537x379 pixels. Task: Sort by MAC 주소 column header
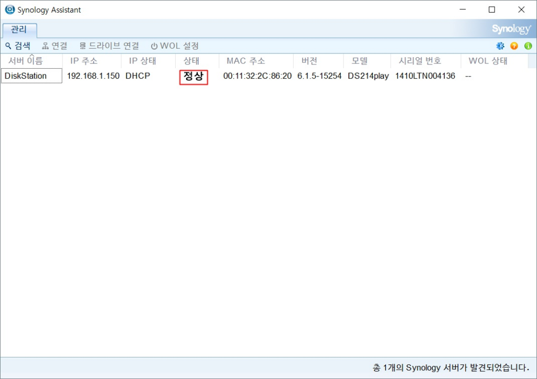(256, 61)
